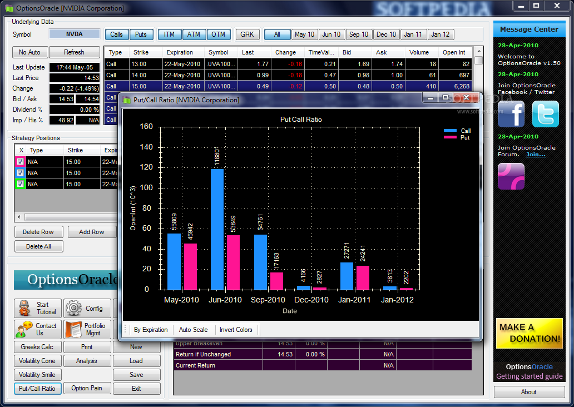
Task: Click the strategy positions scroll-left arrow
Action: coord(19,217)
